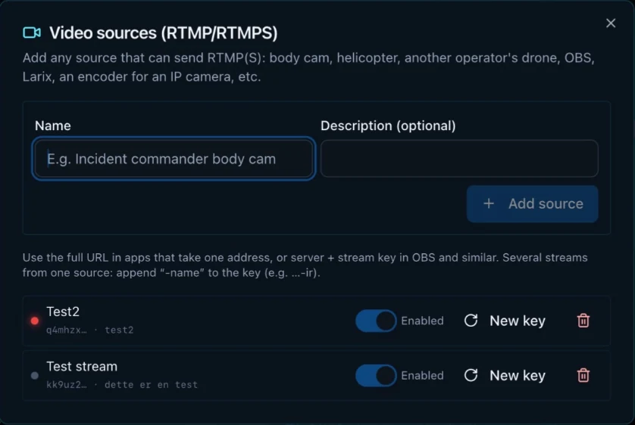Click the gray status dot for Test stream
Viewport: 635px width, 425px height.
(x=35, y=375)
